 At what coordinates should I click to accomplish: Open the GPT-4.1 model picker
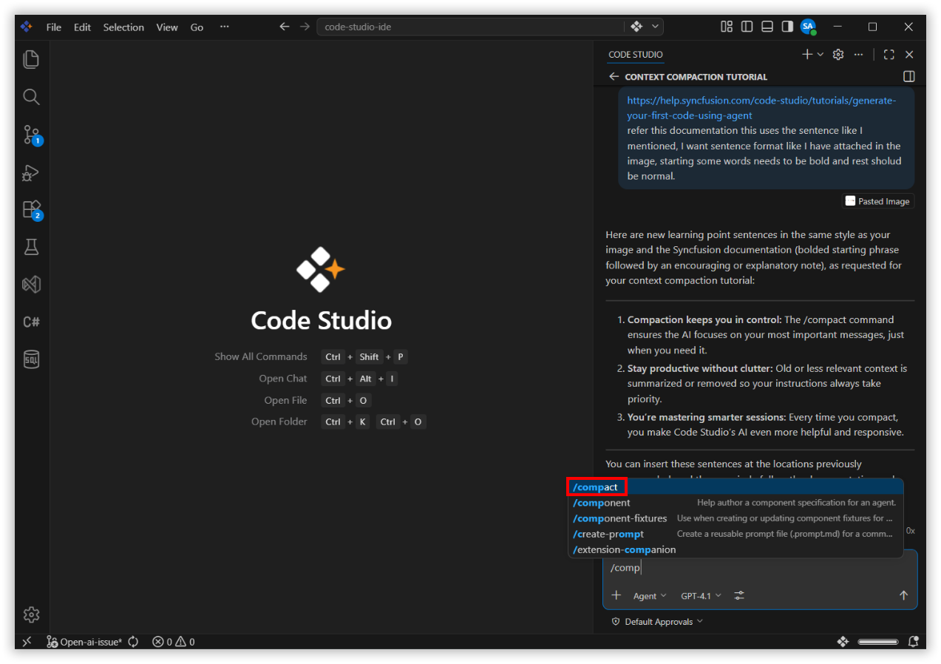point(701,595)
